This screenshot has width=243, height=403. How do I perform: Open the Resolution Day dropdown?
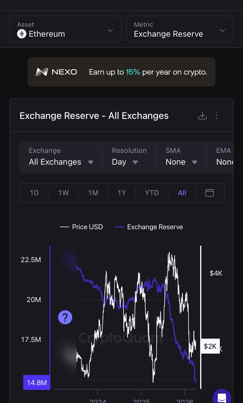tap(125, 162)
